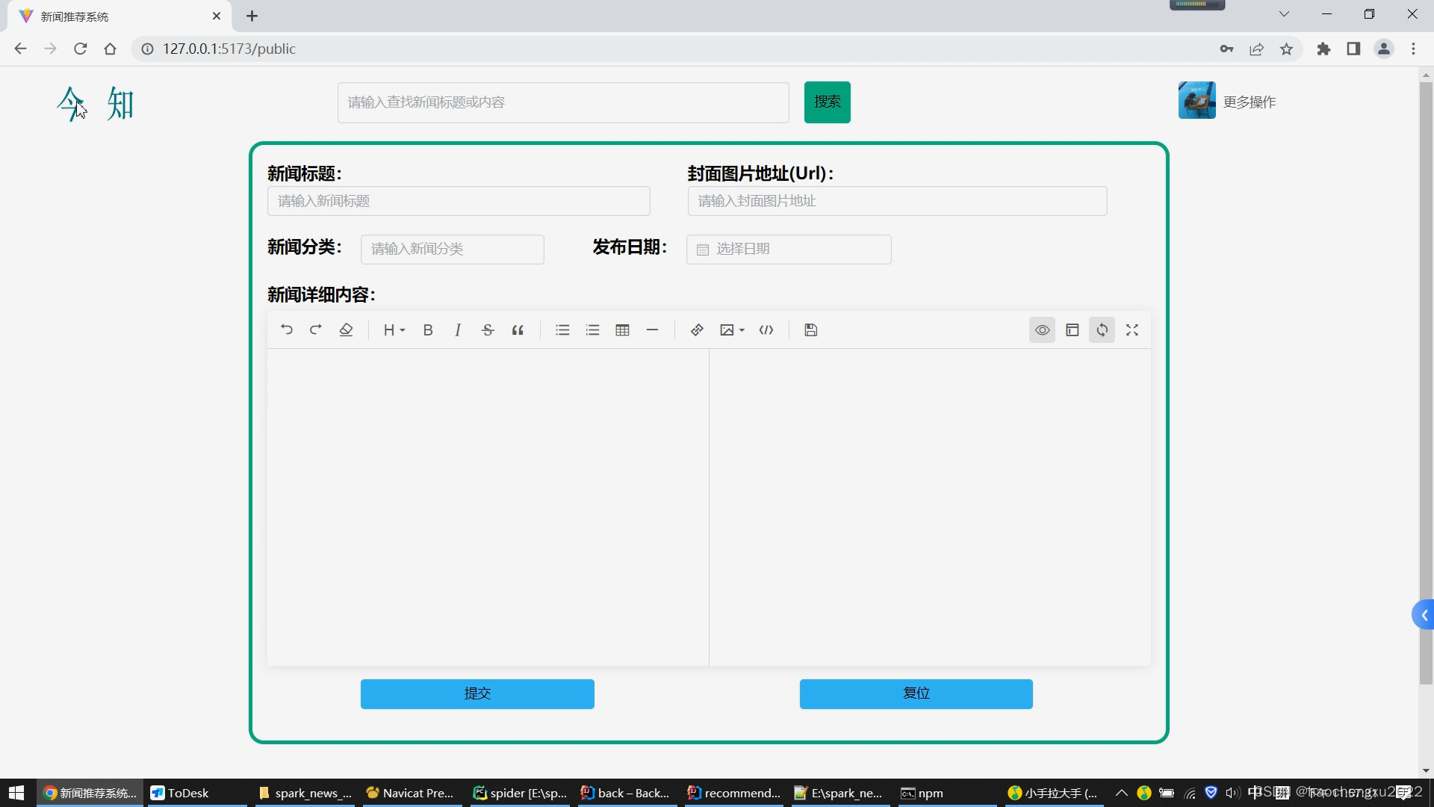Open the heading level dropdown
This screenshot has width=1434, height=807.
(394, 330)
